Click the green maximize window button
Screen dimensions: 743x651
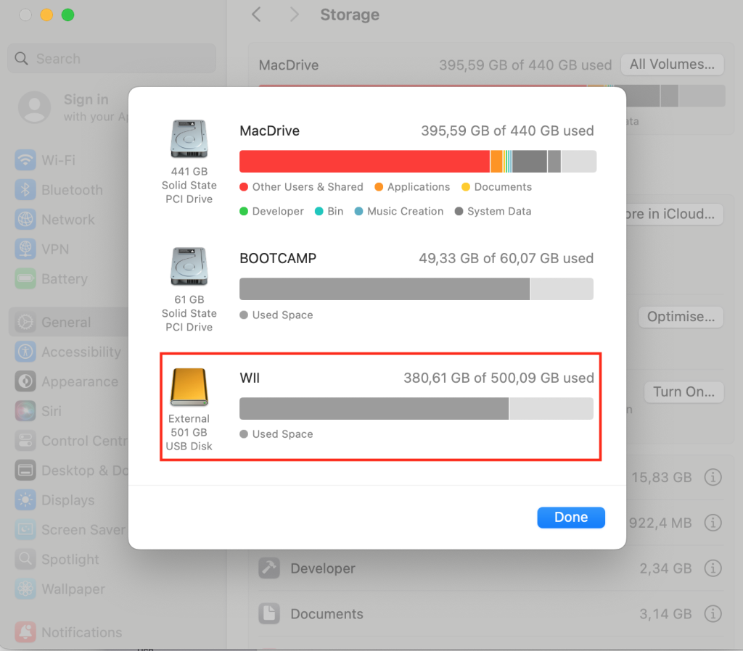[x=67, y=15]
